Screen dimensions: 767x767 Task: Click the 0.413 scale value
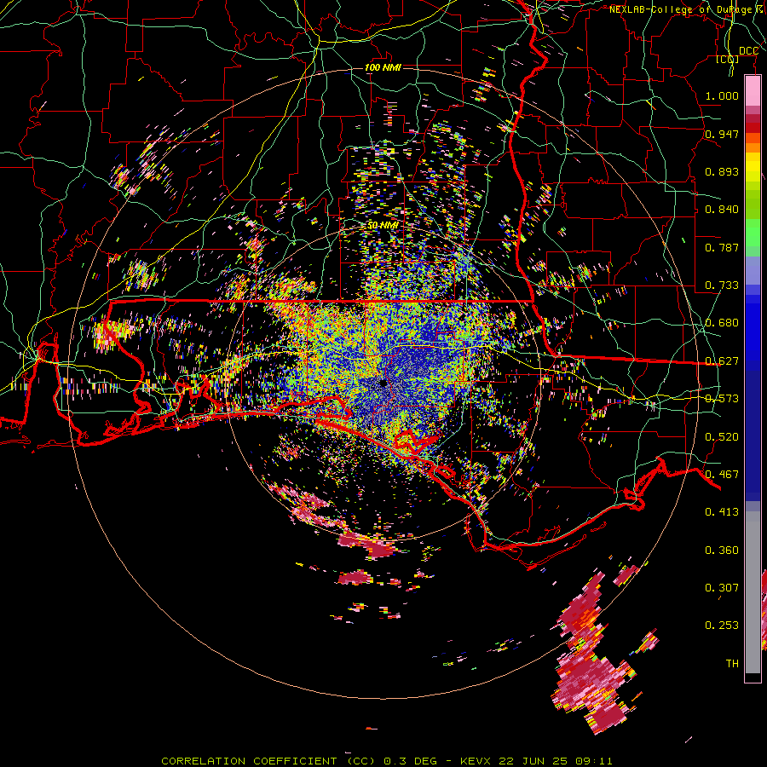(x=722, y=512)
